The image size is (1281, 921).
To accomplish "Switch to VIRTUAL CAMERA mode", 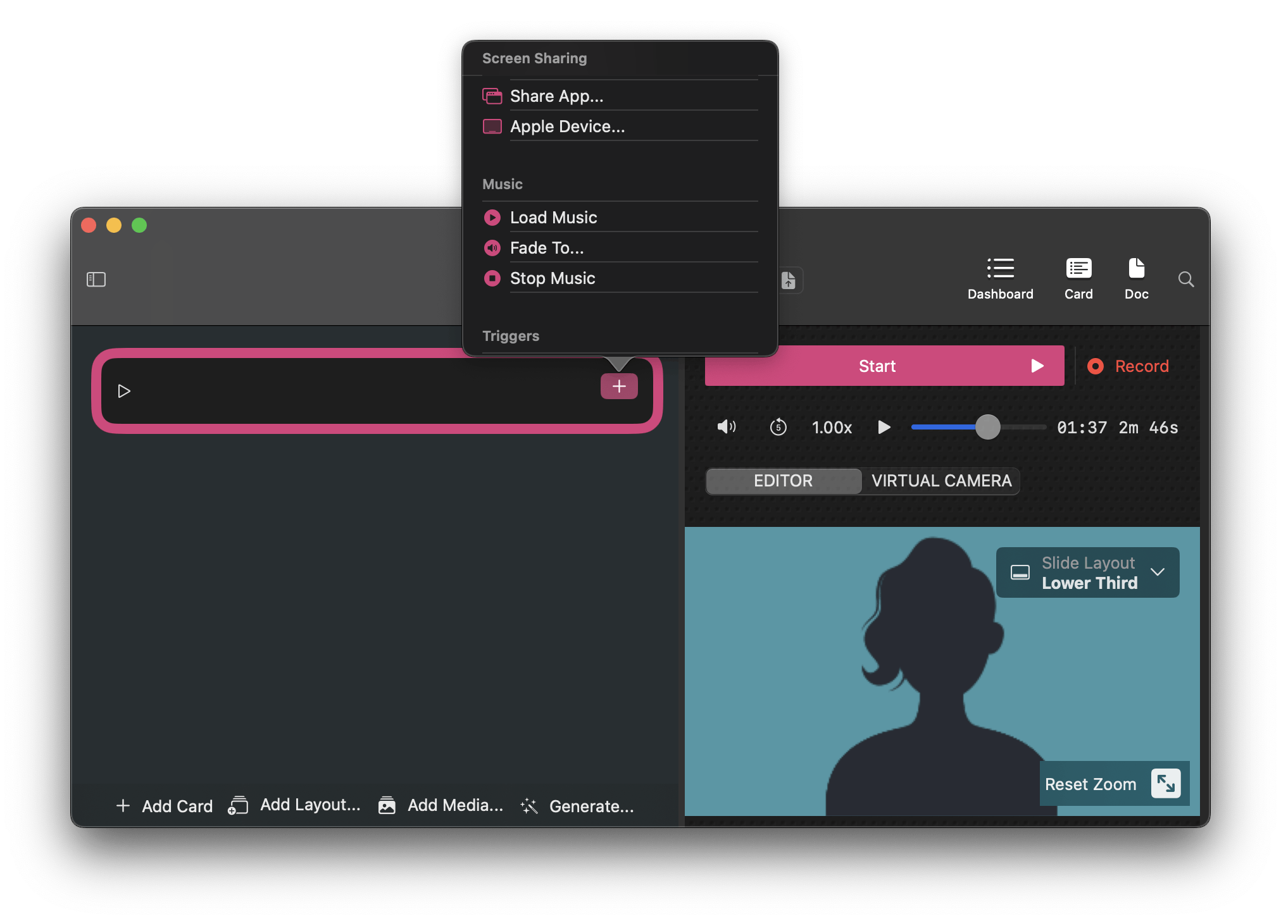I will click(x=941, y=481).
